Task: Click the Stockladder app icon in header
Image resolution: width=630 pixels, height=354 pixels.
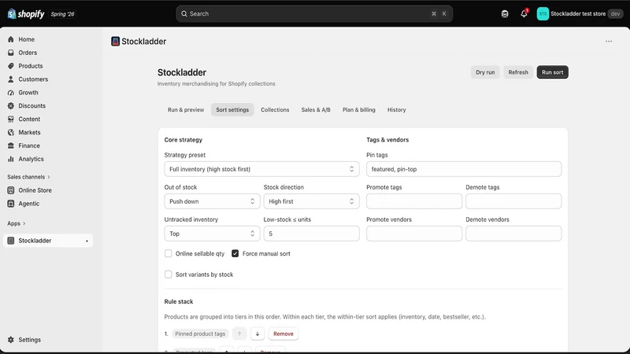Action: 115,42
